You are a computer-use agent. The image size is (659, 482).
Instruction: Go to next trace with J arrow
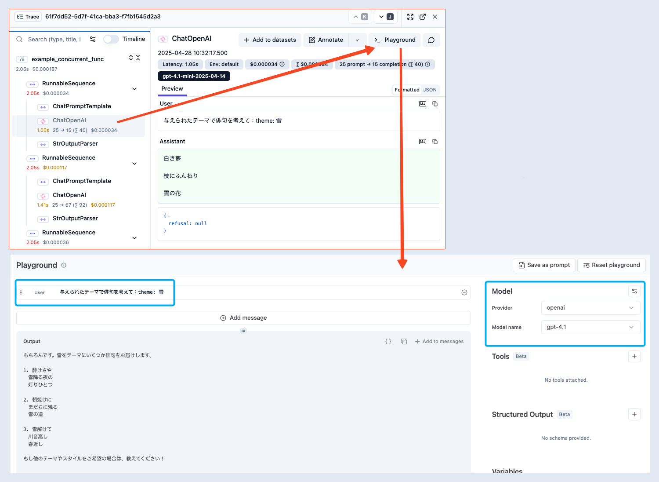pyautogui.click(x=386, y=17)
